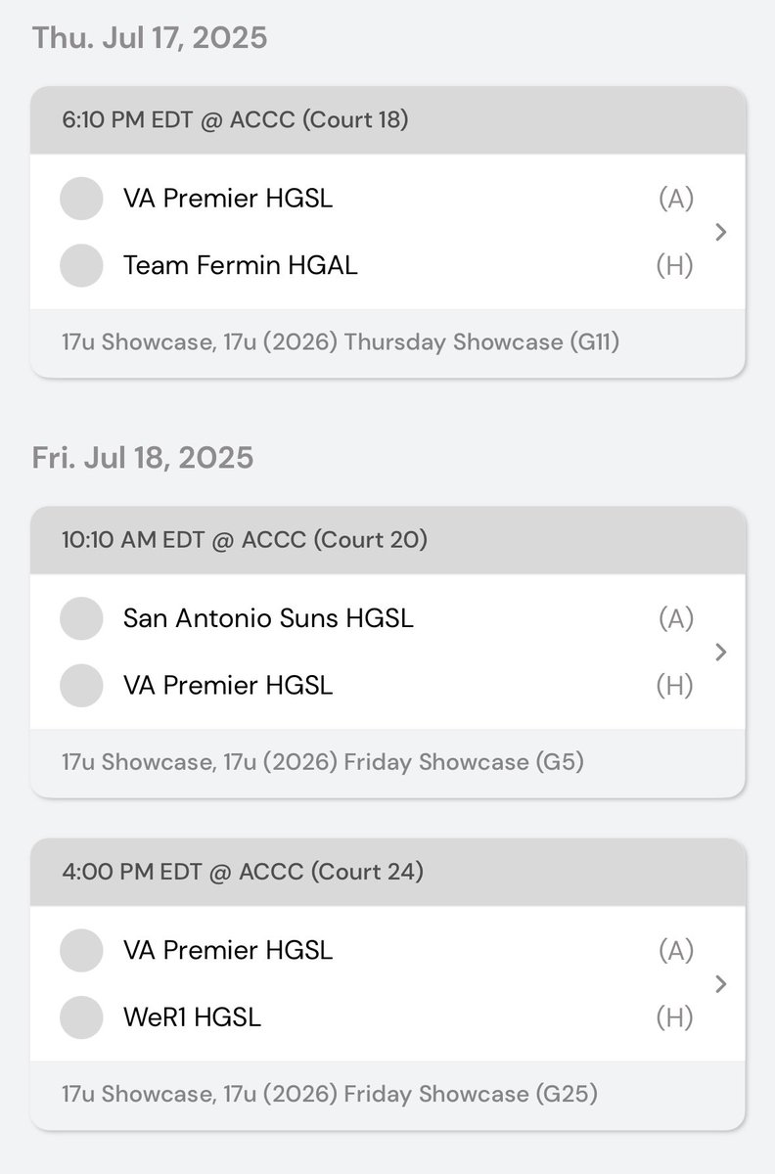This screenshot has height=1174, width=775.
Task: Expand the 6:10 PM Court 18 game chevron
Action: [x=721, y=232]
